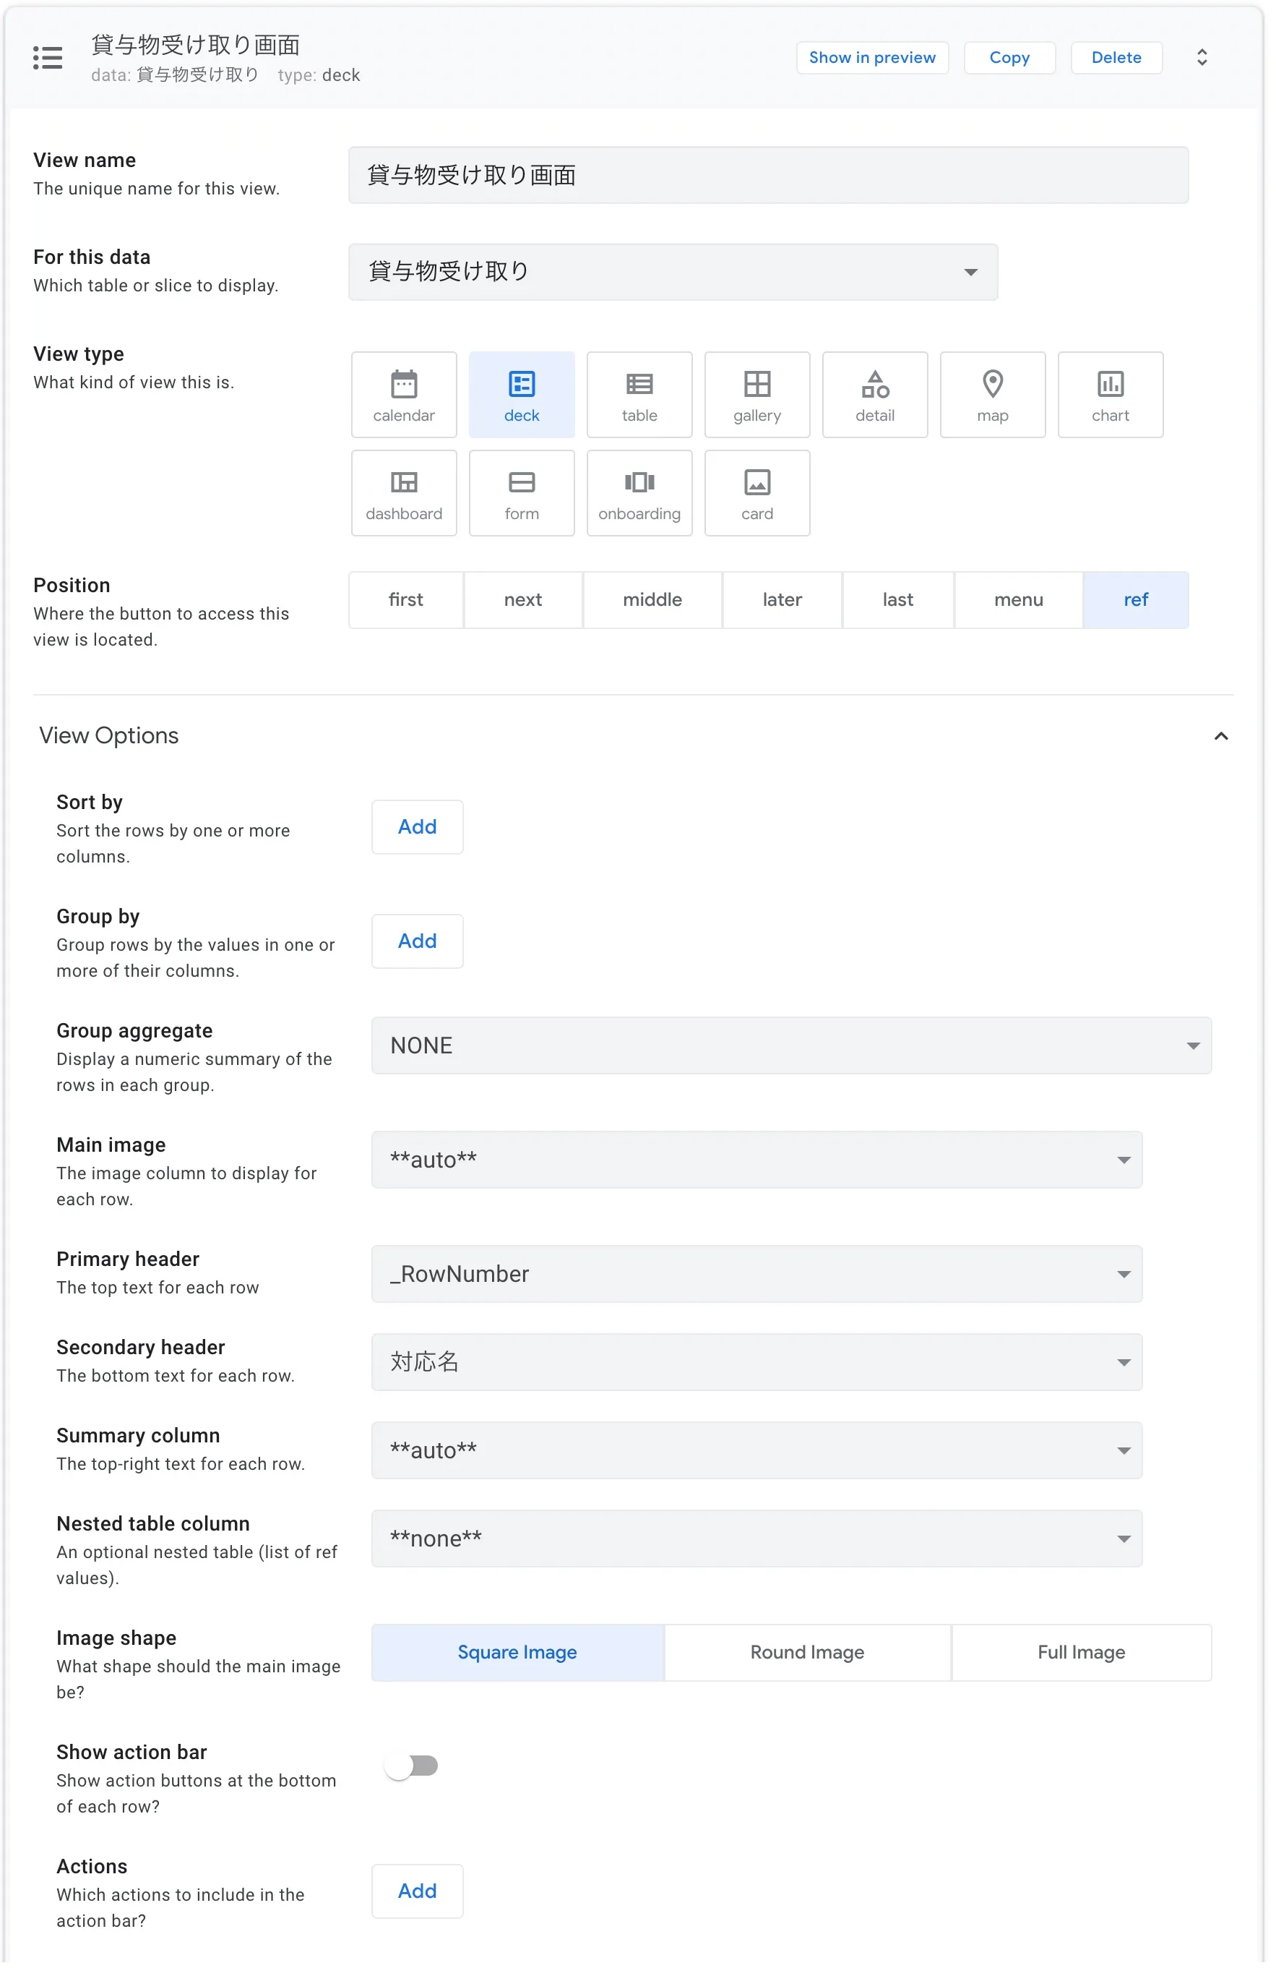Click the View name text field
This screenshot has width=1276, height=1968.
[x=767, y=175]
